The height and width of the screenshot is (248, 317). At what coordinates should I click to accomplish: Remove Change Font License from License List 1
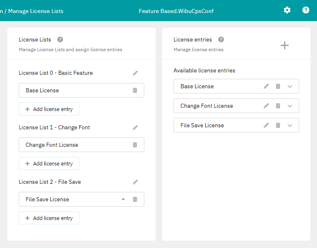pyautogui.click(x=135, y=145)
